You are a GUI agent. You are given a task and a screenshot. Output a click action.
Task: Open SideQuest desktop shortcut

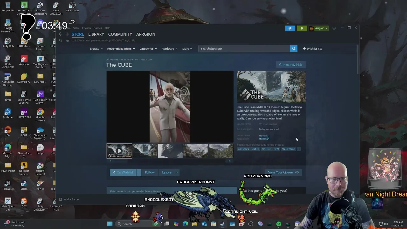(8, 185)
